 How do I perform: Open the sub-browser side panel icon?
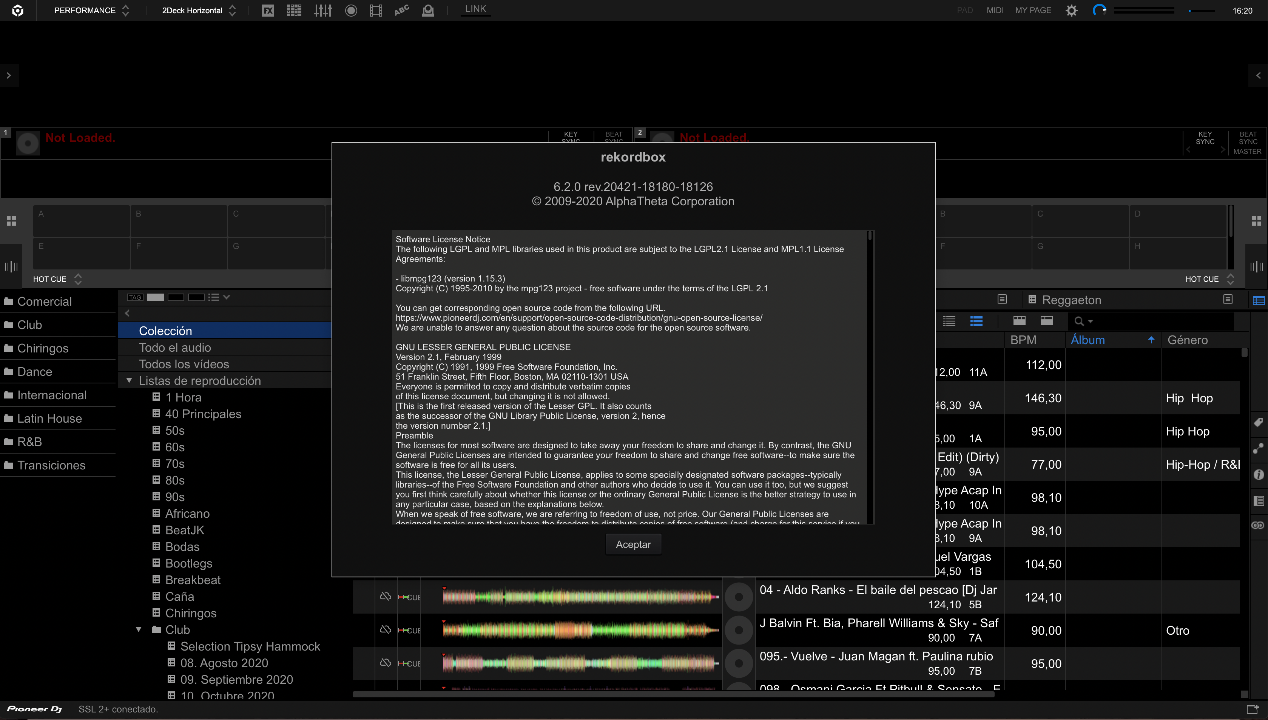point(1259,500)
